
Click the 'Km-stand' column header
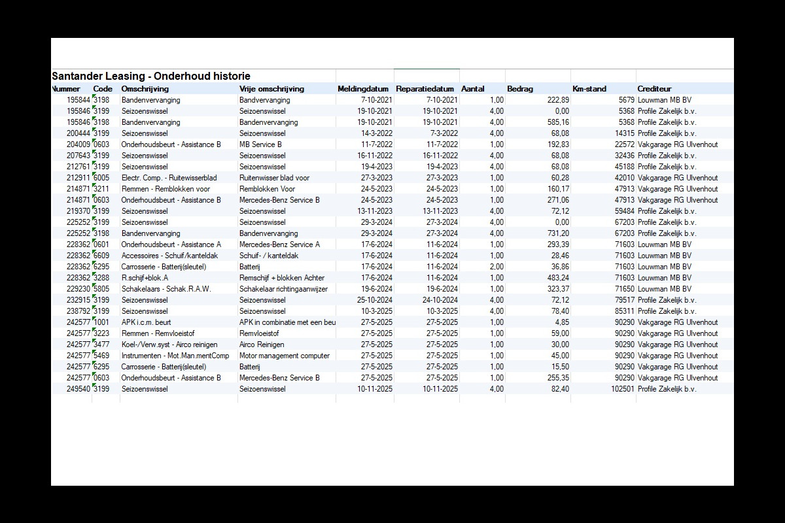point(589,89)
